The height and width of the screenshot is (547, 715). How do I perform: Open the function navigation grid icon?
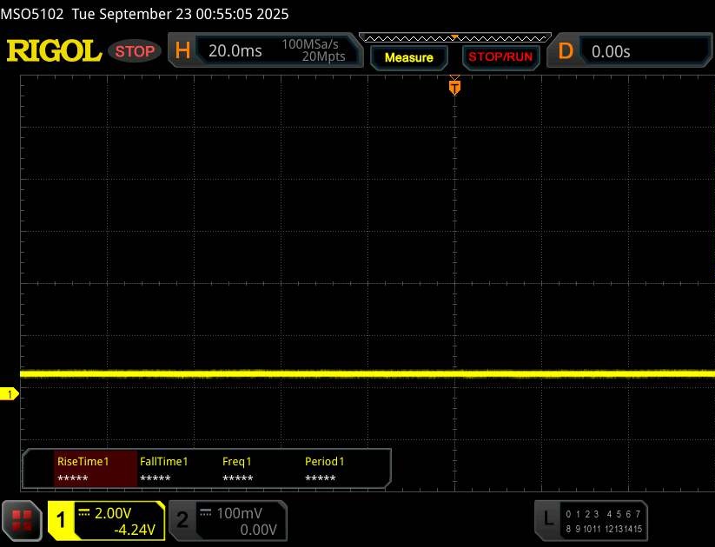click(x=23, y=520)
